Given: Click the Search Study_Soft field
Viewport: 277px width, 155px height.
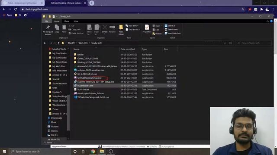Looking at the screenshot, I should 253,43.
